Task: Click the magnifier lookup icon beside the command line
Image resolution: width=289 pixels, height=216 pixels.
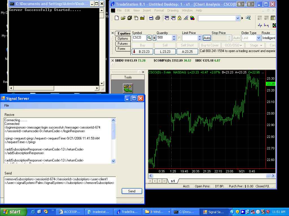Action: [248, 18]
